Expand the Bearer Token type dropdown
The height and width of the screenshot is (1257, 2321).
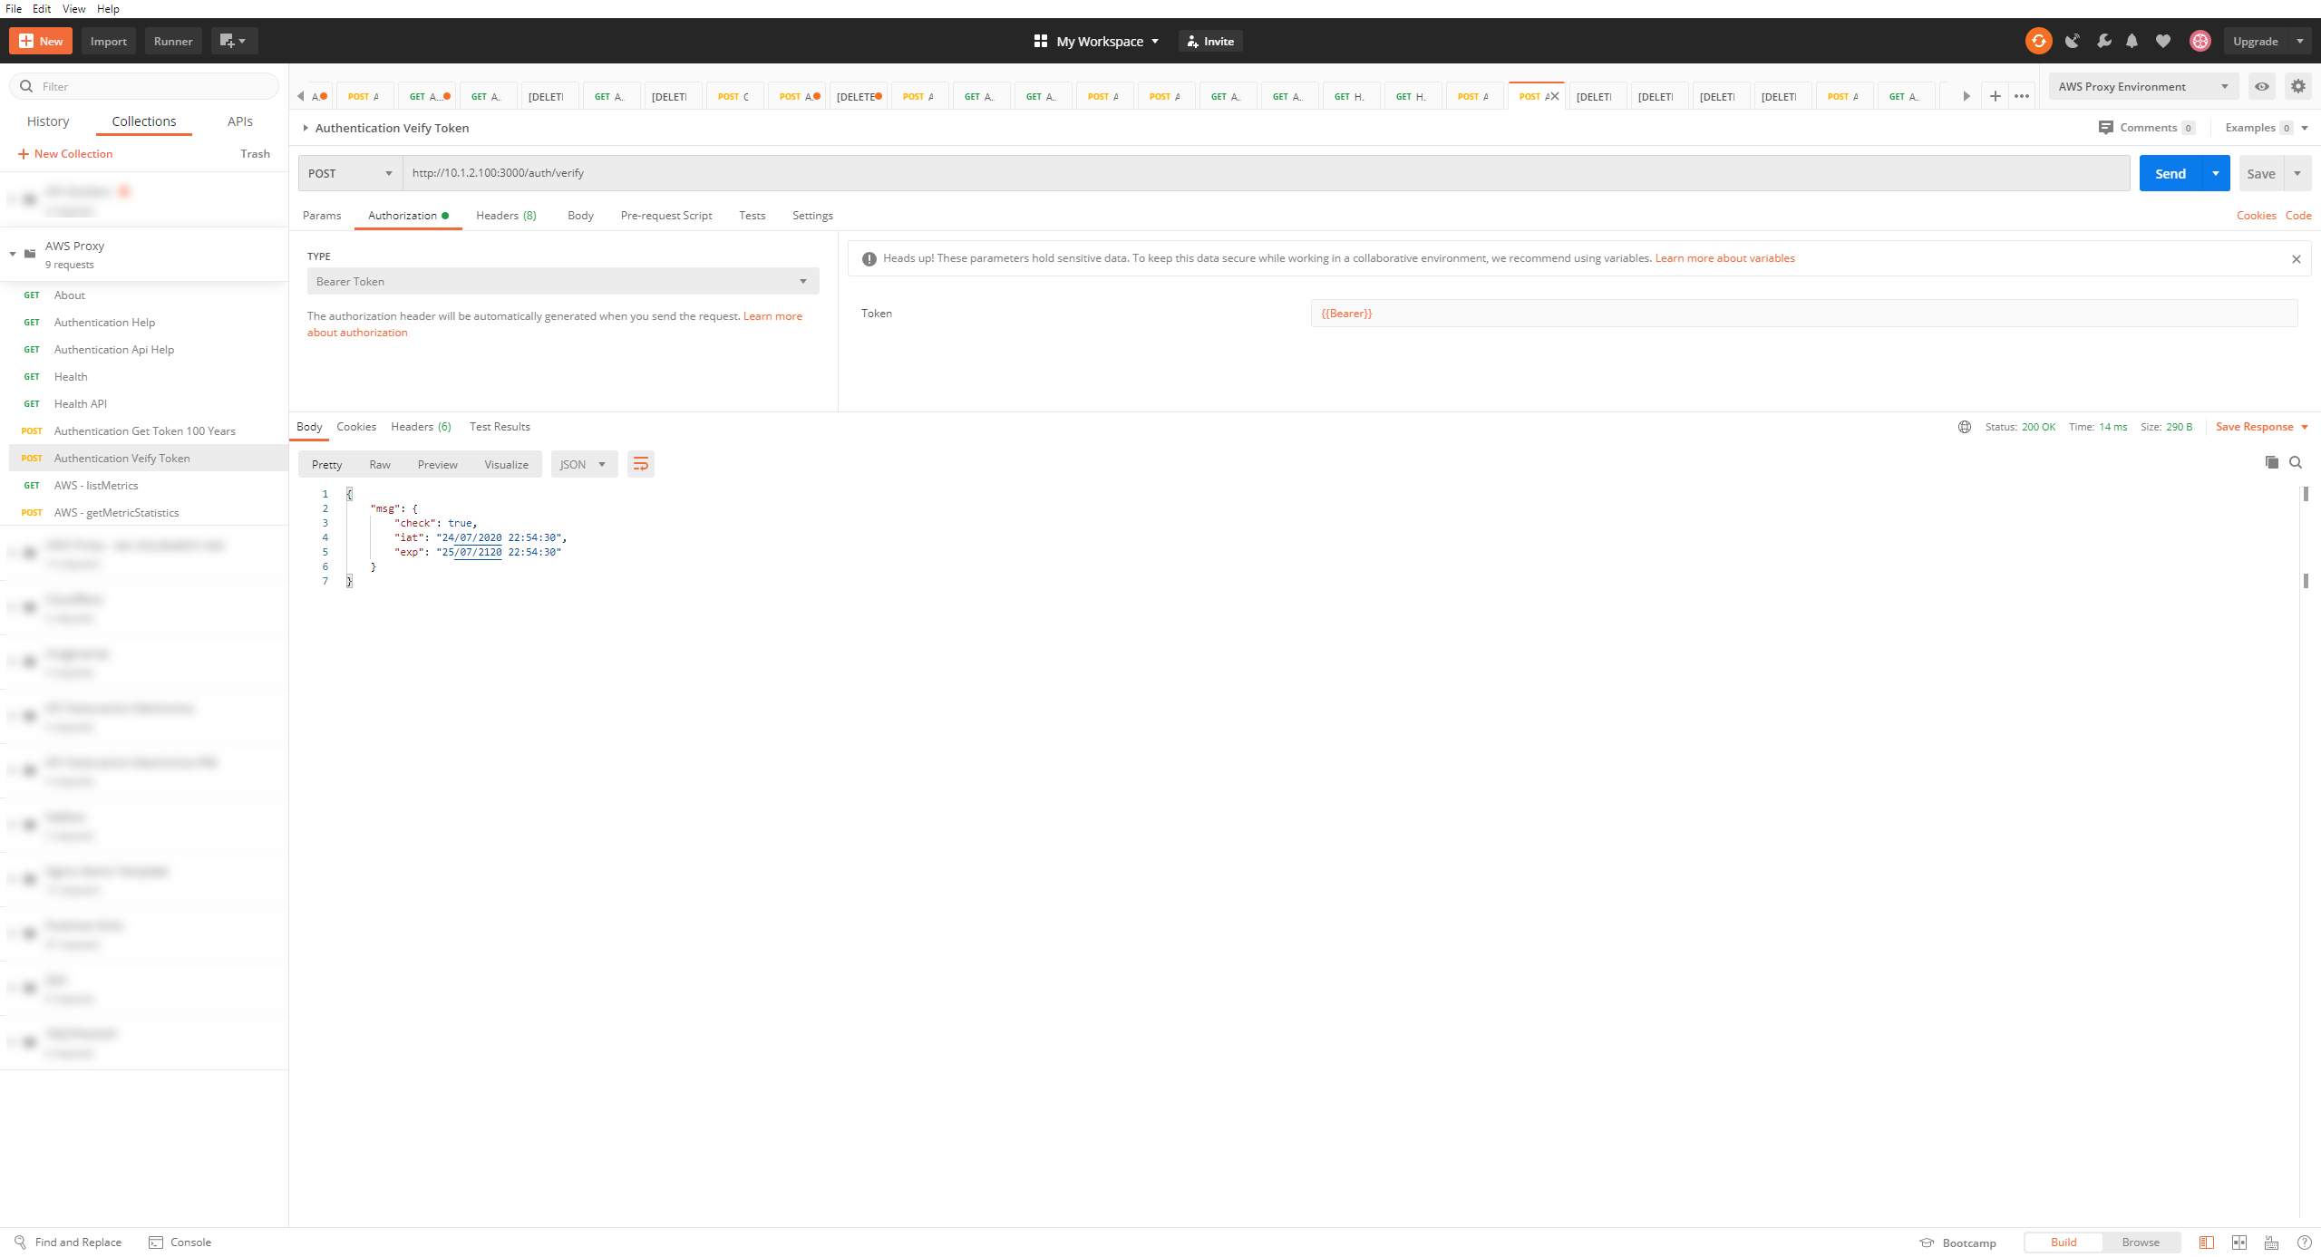562,281
